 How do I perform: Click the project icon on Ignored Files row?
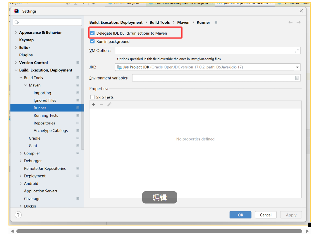[78, 100]
